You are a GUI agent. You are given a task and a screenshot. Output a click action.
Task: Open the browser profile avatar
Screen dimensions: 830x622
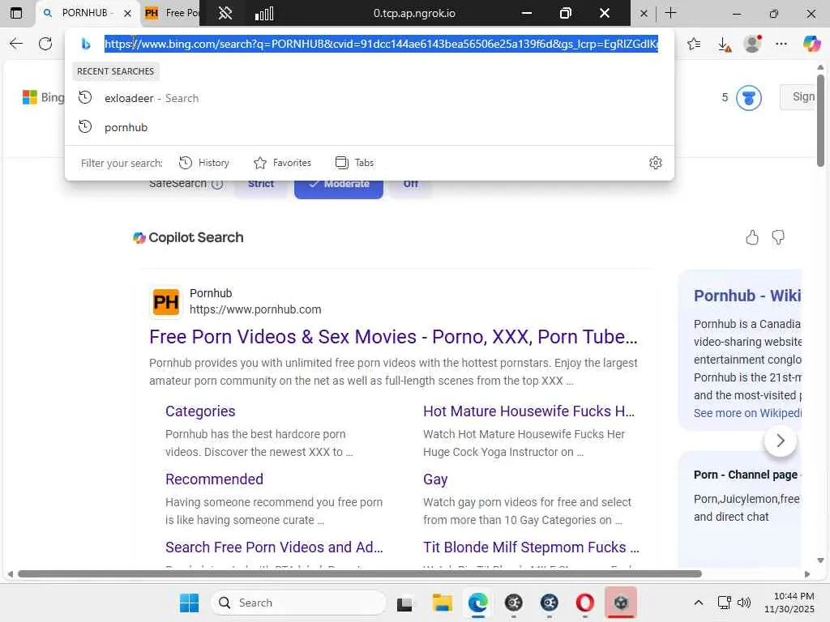[x=752, y=44]
